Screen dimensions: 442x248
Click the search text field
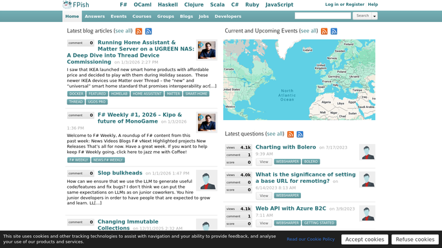[x=323, y=15]
